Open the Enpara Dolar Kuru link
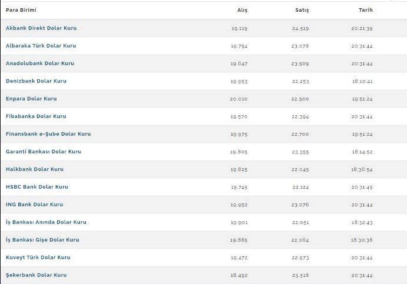Image resolution: width=407 pixels, height=284 pixels. coord(31,99)
